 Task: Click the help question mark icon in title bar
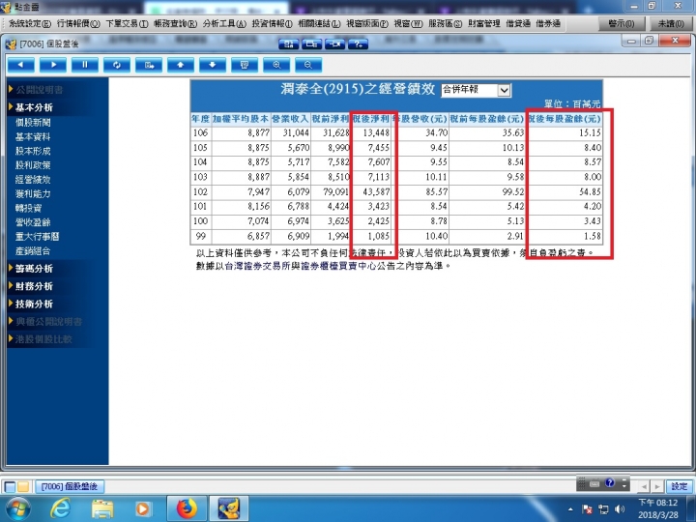[x=358, y=43]
